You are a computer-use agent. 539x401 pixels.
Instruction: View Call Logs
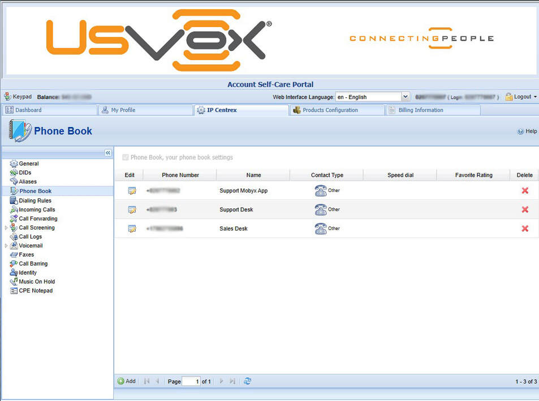(30, 237)
